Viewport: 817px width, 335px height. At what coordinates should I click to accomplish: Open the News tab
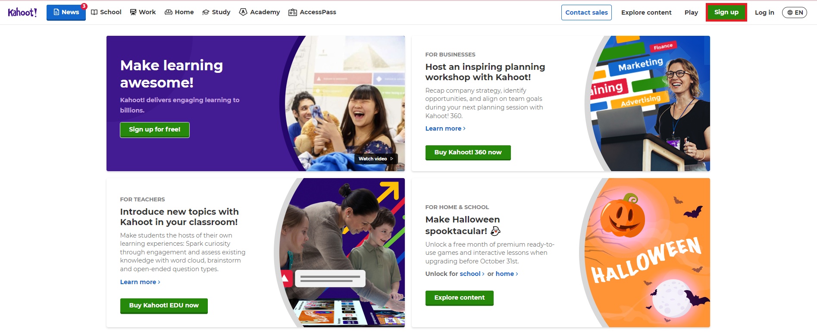pyautogui.click(x=66, y=12)
